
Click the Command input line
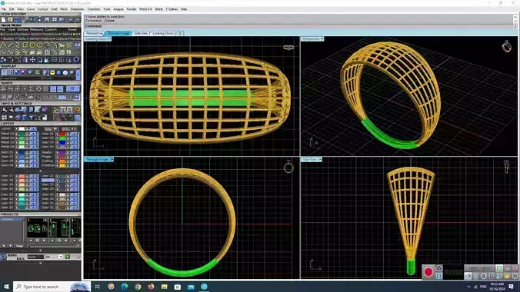pyautogui.click(x=298, y=26)
